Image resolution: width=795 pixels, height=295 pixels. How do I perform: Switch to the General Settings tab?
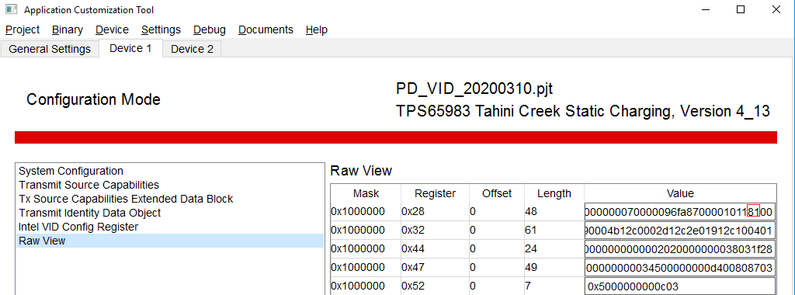click(x=50, y=49)
